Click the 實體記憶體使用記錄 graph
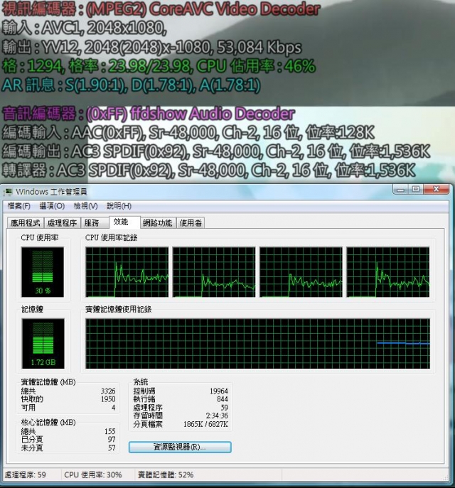Screen dimensions: 455x488 coord(258,344)
